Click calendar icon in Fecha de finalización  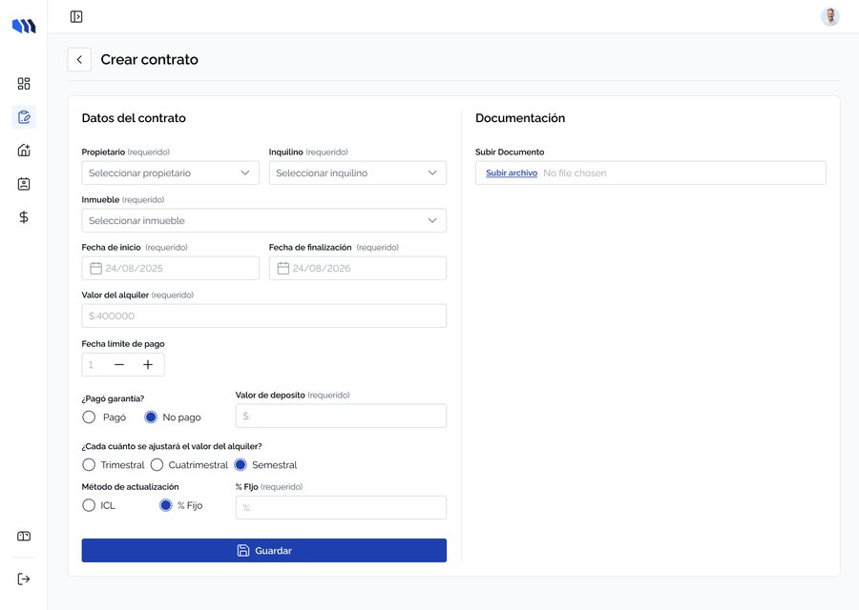(283, 268)
